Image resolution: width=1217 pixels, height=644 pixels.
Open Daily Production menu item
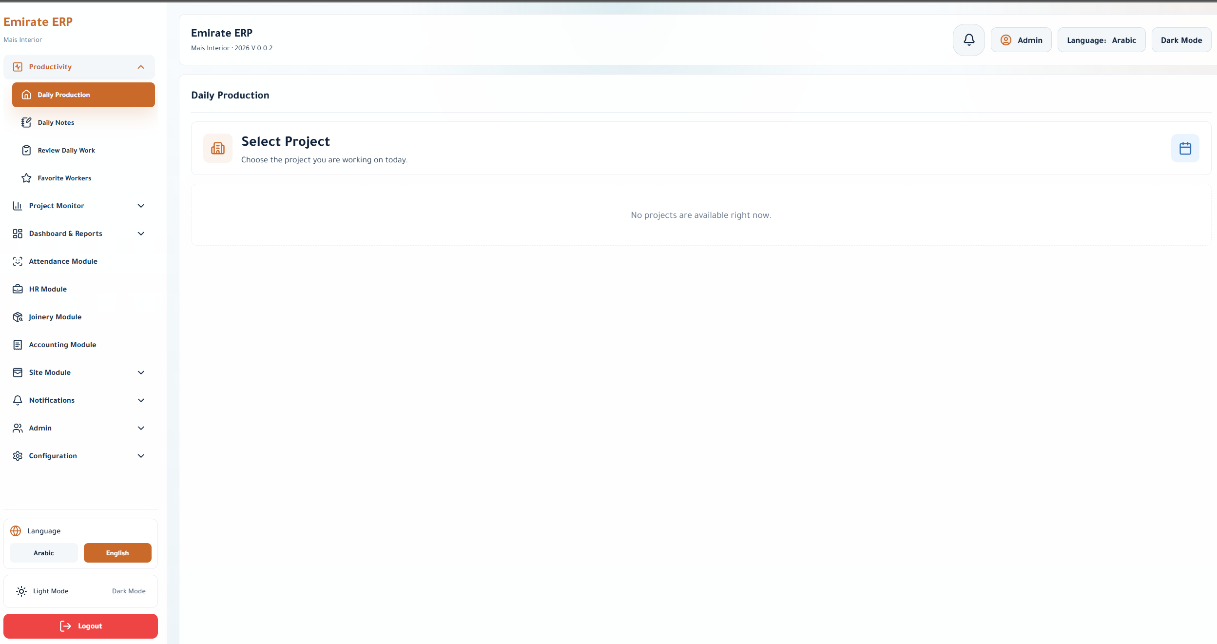83,95
